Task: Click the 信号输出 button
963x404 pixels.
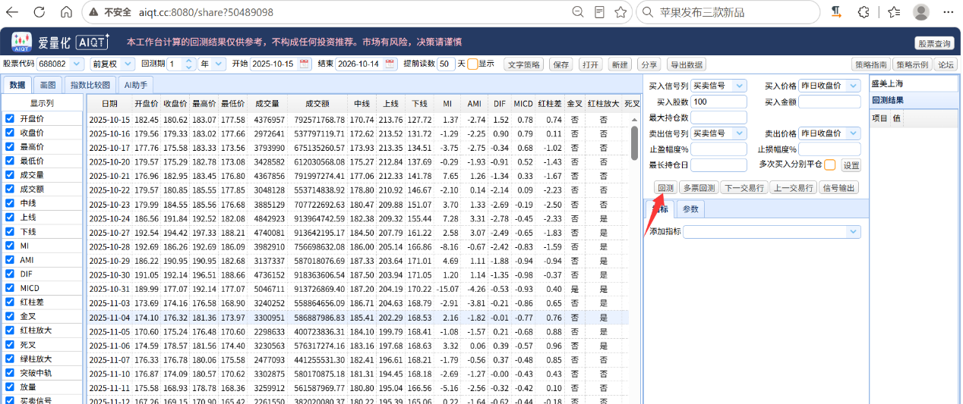Action: pos(839,188)
